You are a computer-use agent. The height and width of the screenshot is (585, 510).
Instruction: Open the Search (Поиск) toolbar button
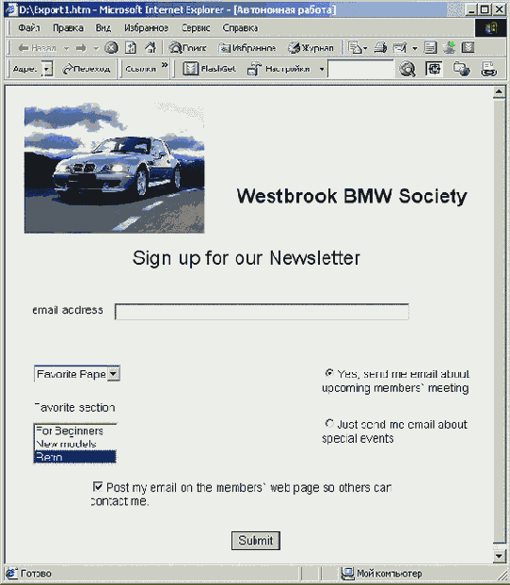pos(188,48)
